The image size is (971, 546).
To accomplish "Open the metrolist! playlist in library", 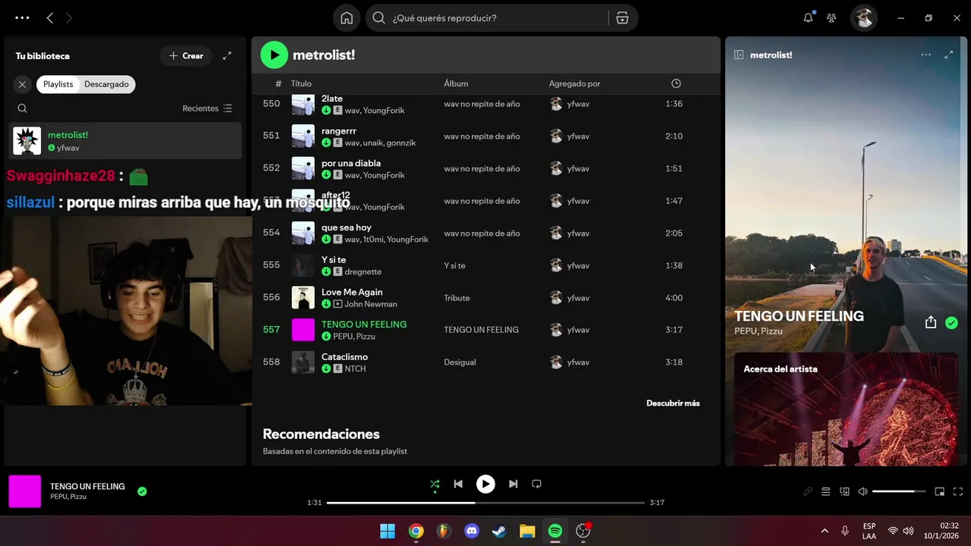I will 125,141.
